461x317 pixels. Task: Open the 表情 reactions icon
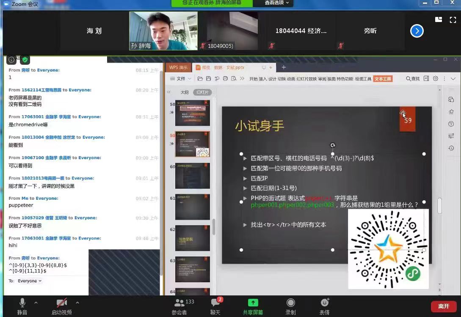(325, 303)
